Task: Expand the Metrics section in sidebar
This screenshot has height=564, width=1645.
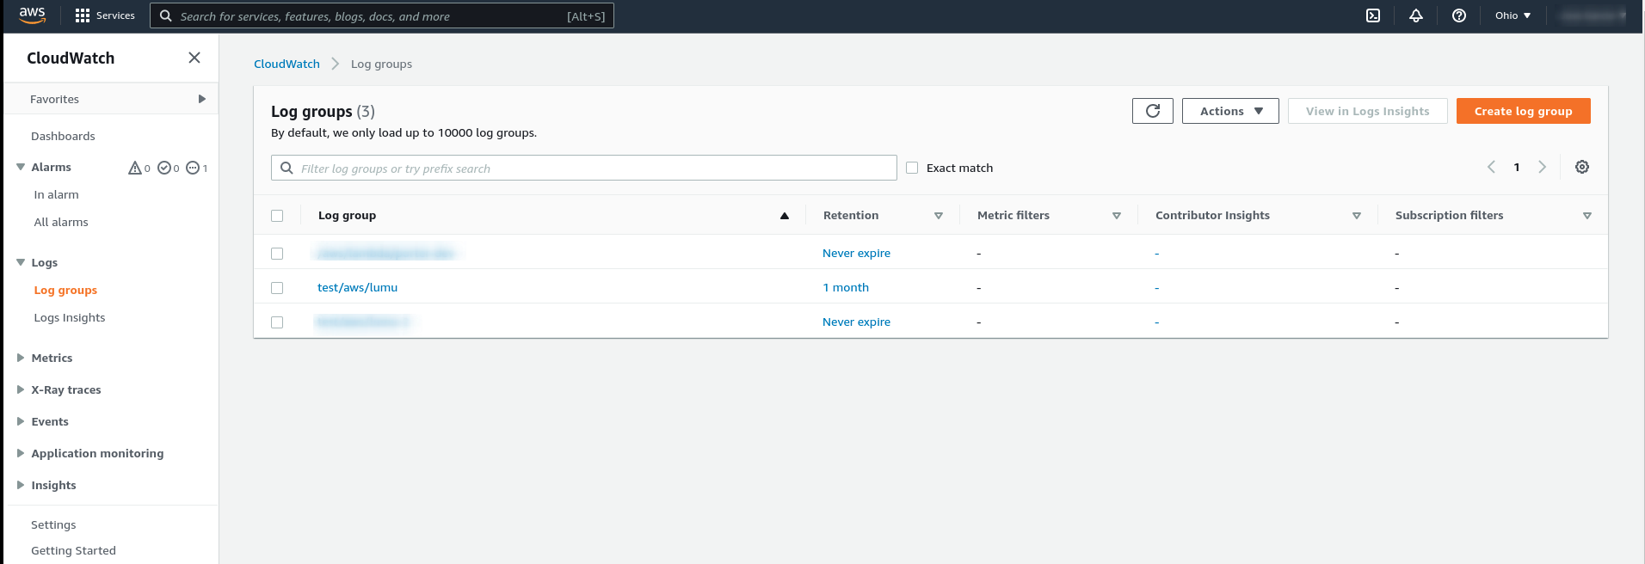Action: [52, 358]
